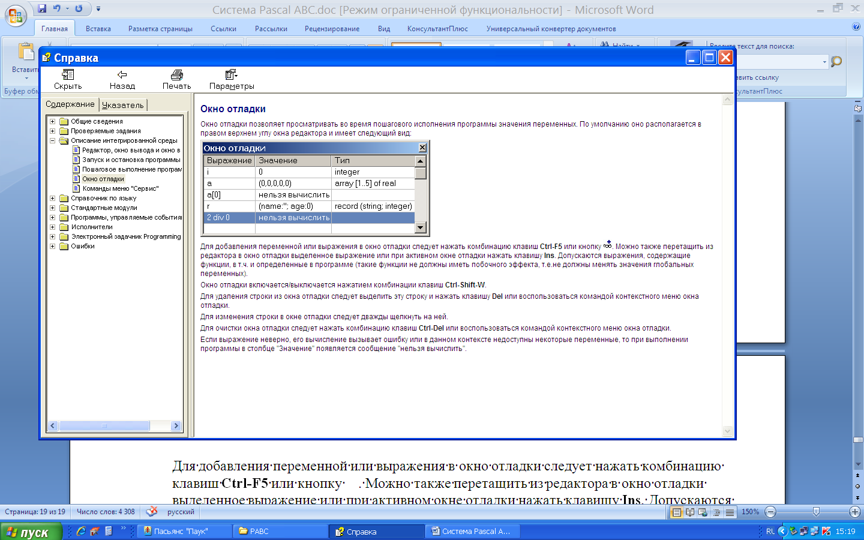Open the Вставка ribbon tab
Image resolution: width=864 pixels, height=540 pixels.
point(98,28)
